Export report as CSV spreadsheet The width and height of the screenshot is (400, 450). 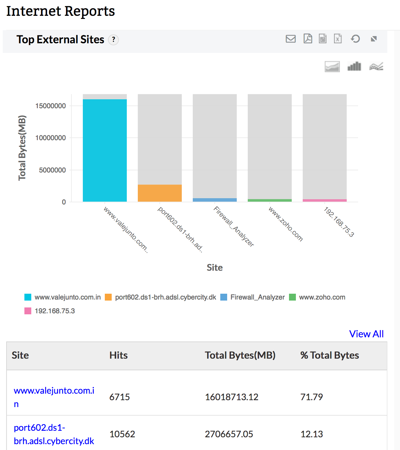(x=323, y=39)
